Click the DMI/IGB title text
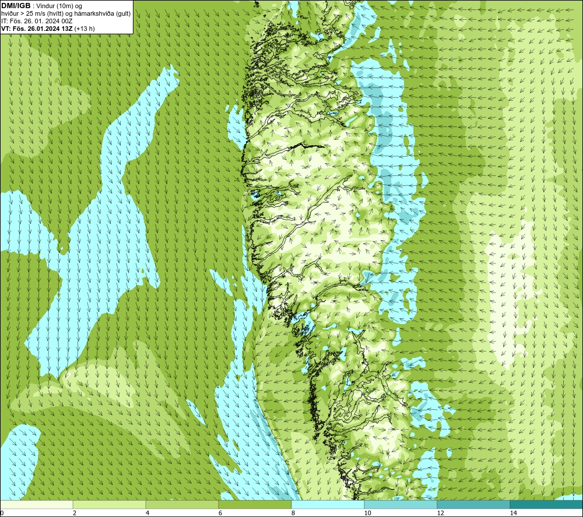Viewport: 583px width, 517px height. click(16, 6)
